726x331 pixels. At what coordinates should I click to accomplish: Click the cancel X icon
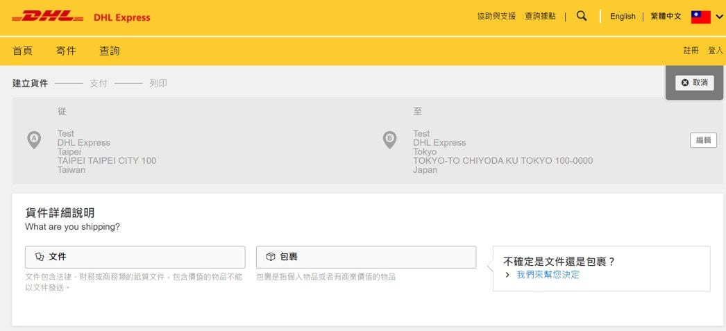[x=685, y=83]
